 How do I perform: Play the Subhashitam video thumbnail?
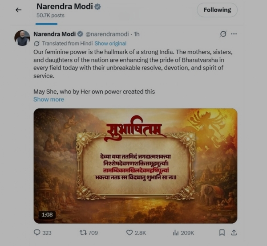[x=135, y=165]
